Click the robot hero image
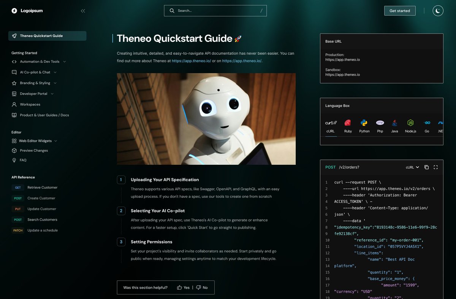456x299 pixels. click(x=206, y=119)
